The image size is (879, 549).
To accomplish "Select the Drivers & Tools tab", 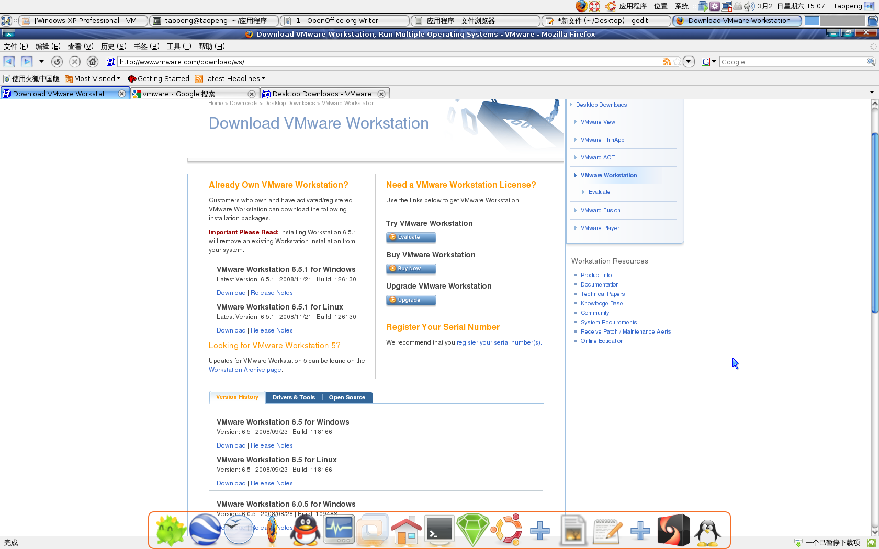I will (x=294, y=397).
